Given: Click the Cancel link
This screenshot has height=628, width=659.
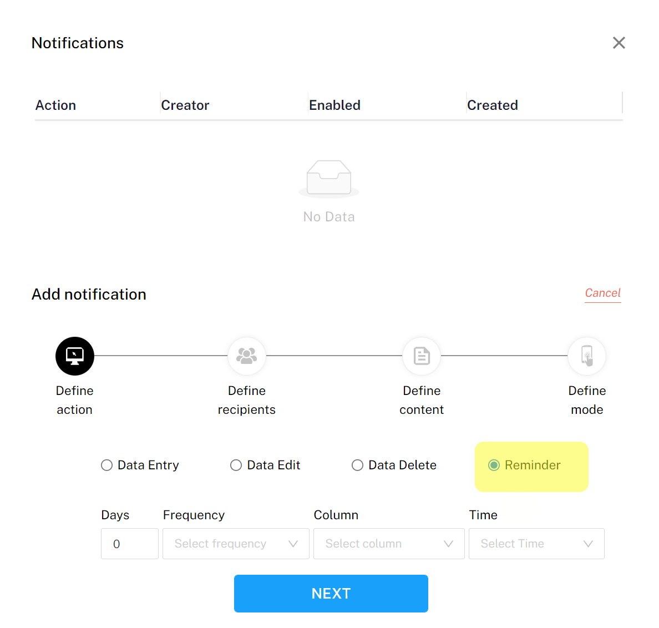Looking at the screenshot, I should click(602, 293).
